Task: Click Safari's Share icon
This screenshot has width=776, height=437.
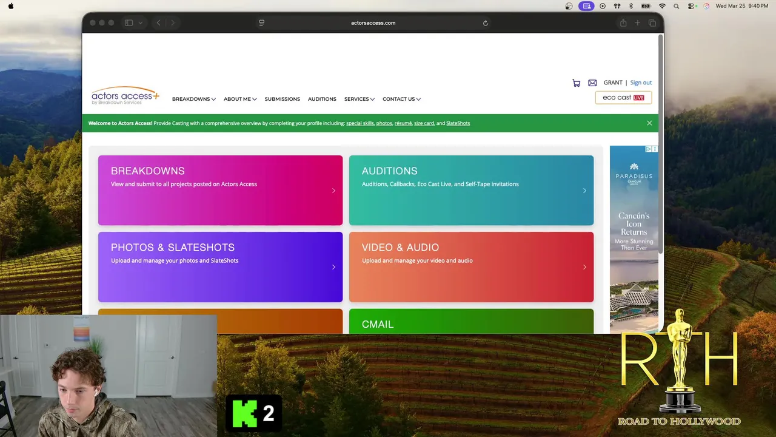Action: pos(623,22)
